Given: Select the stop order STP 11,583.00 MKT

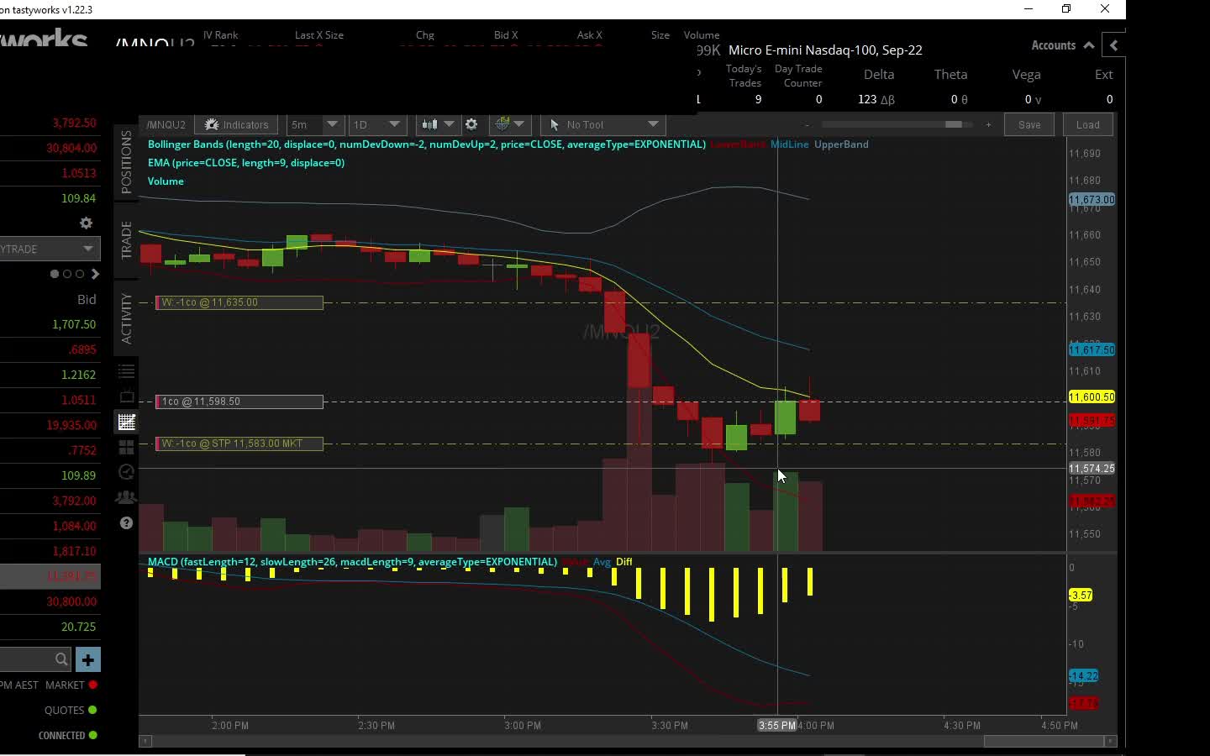Looking at the screenshot, I should point(239,444).
